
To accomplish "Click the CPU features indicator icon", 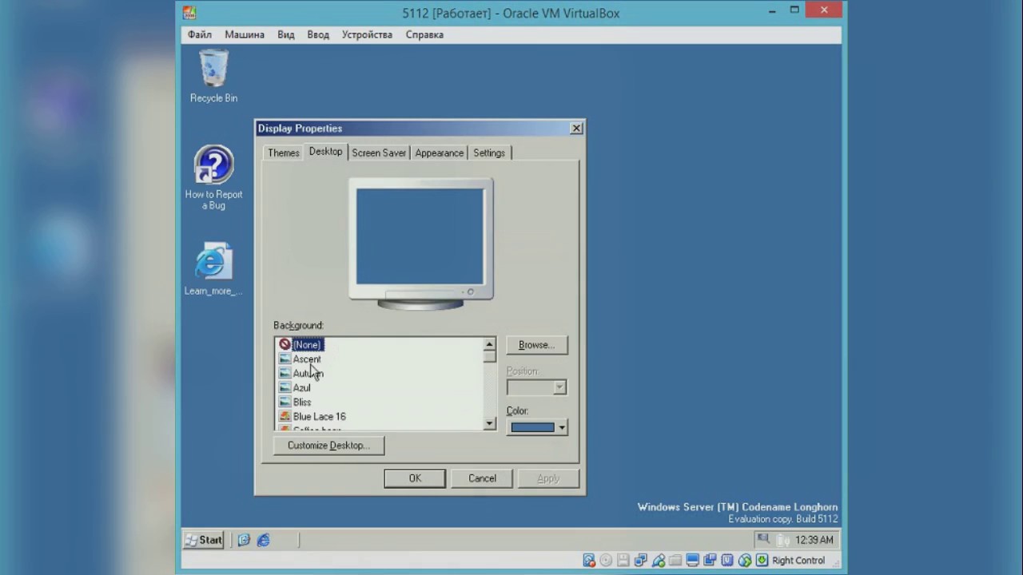I will (x=727, y=560).
